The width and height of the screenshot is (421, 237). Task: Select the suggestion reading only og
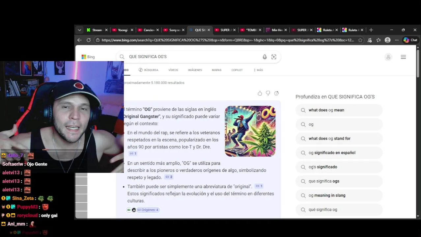tap(339, 124)
